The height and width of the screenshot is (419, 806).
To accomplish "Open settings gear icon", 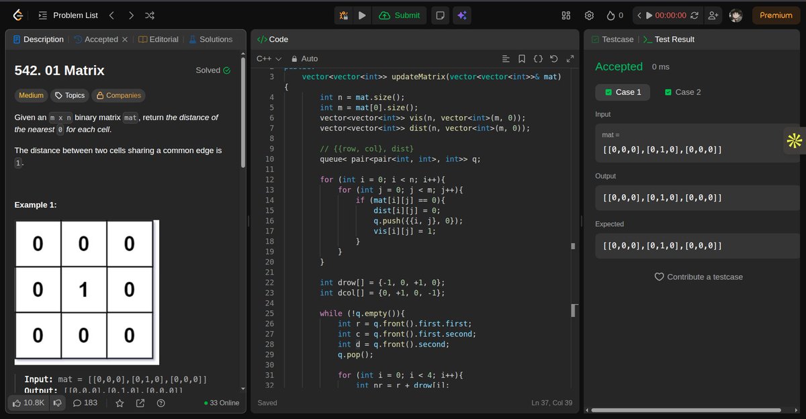I will point(589,15).
